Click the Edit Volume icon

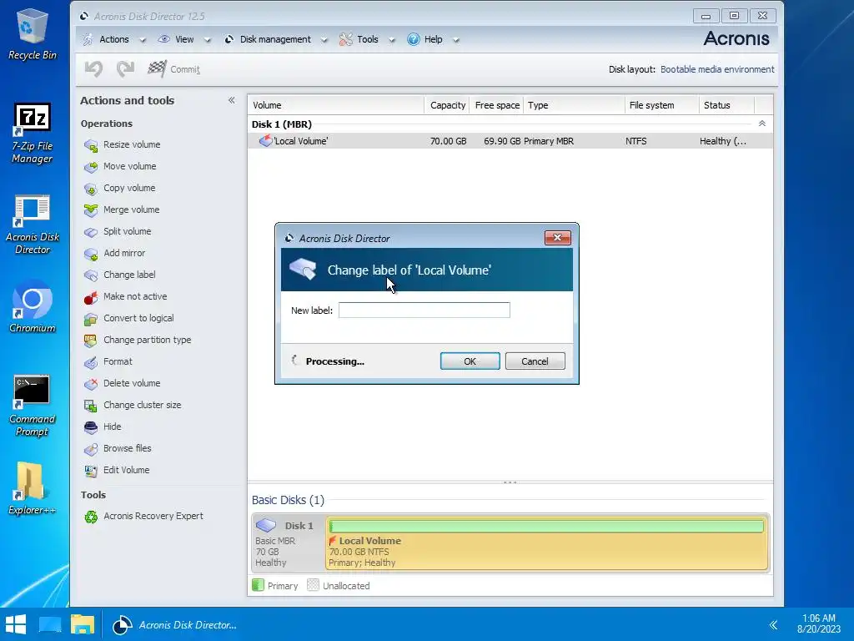coord(90,471)
